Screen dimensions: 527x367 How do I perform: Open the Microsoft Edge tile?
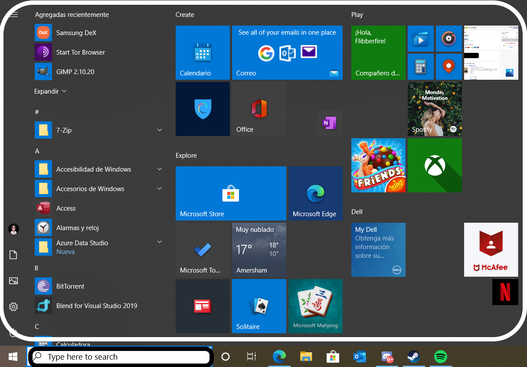click(x=315, y=193)
